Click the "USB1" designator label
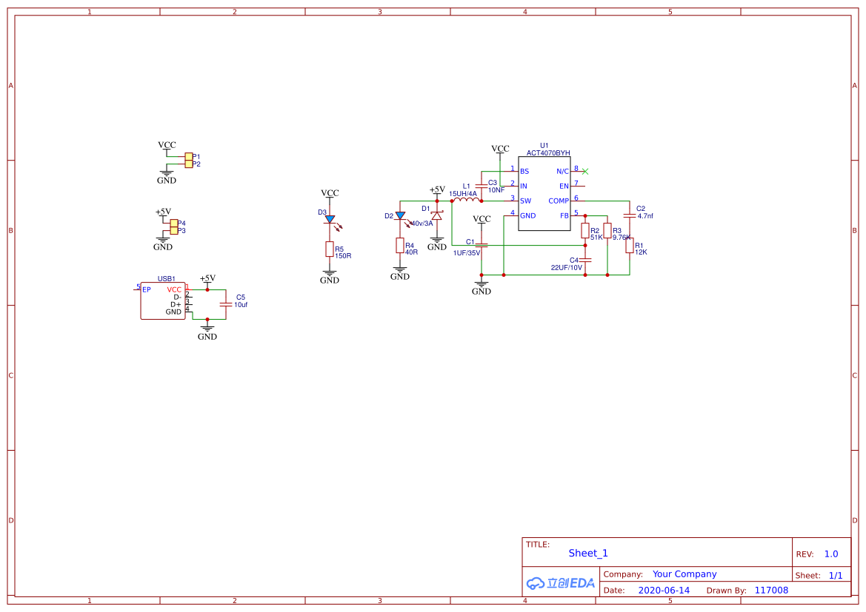This screenshot has width=866, height=612. click(166, 279)
